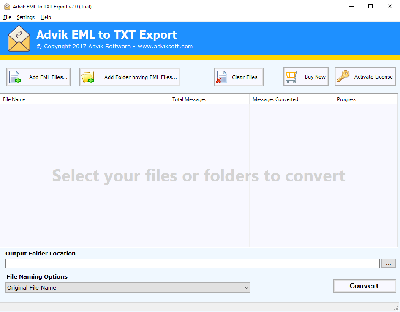The width and height of the screenshot is (400, 312).
Task: Open the Settings menu
Action: point(25,17)
